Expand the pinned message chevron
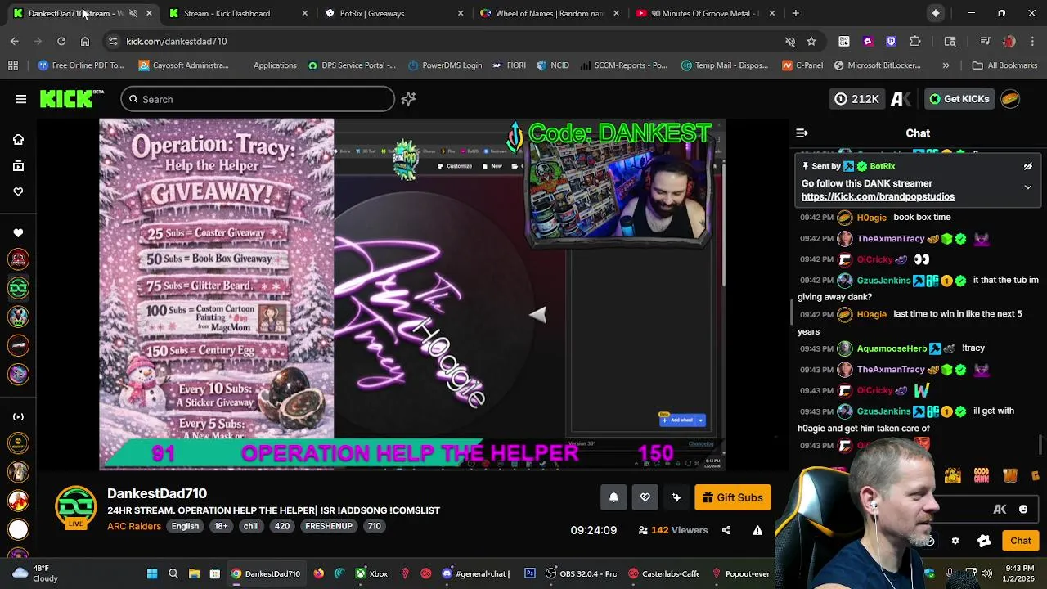The image size is (1047, 589). (1028, 187)
